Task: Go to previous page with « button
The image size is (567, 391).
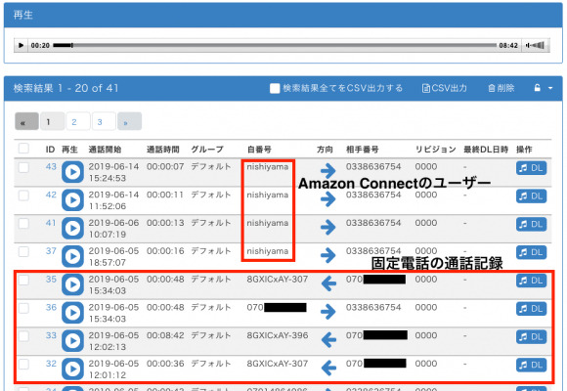Action: coord(26,121)
